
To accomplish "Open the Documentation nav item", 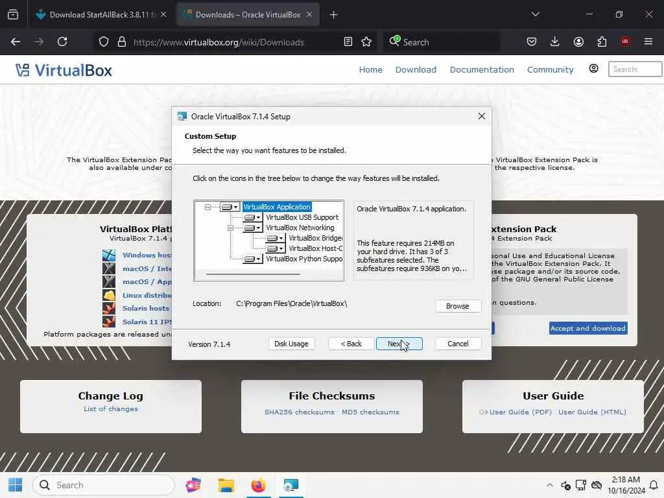I will point(482,70).
